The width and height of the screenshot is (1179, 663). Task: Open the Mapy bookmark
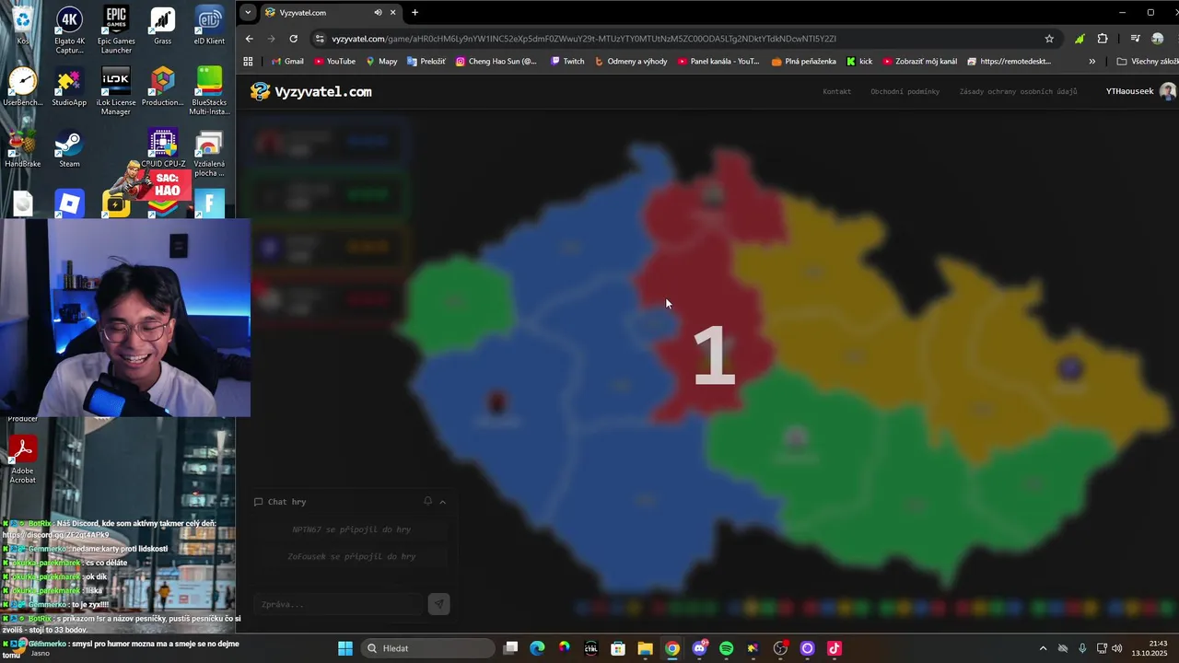(381, 62)
